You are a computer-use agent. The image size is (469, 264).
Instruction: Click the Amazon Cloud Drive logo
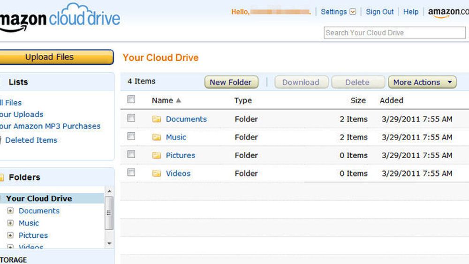60,17
